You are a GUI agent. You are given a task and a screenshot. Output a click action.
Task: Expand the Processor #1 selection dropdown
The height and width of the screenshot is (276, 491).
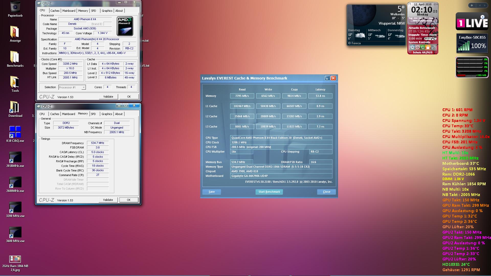click(x=83, y=87)
